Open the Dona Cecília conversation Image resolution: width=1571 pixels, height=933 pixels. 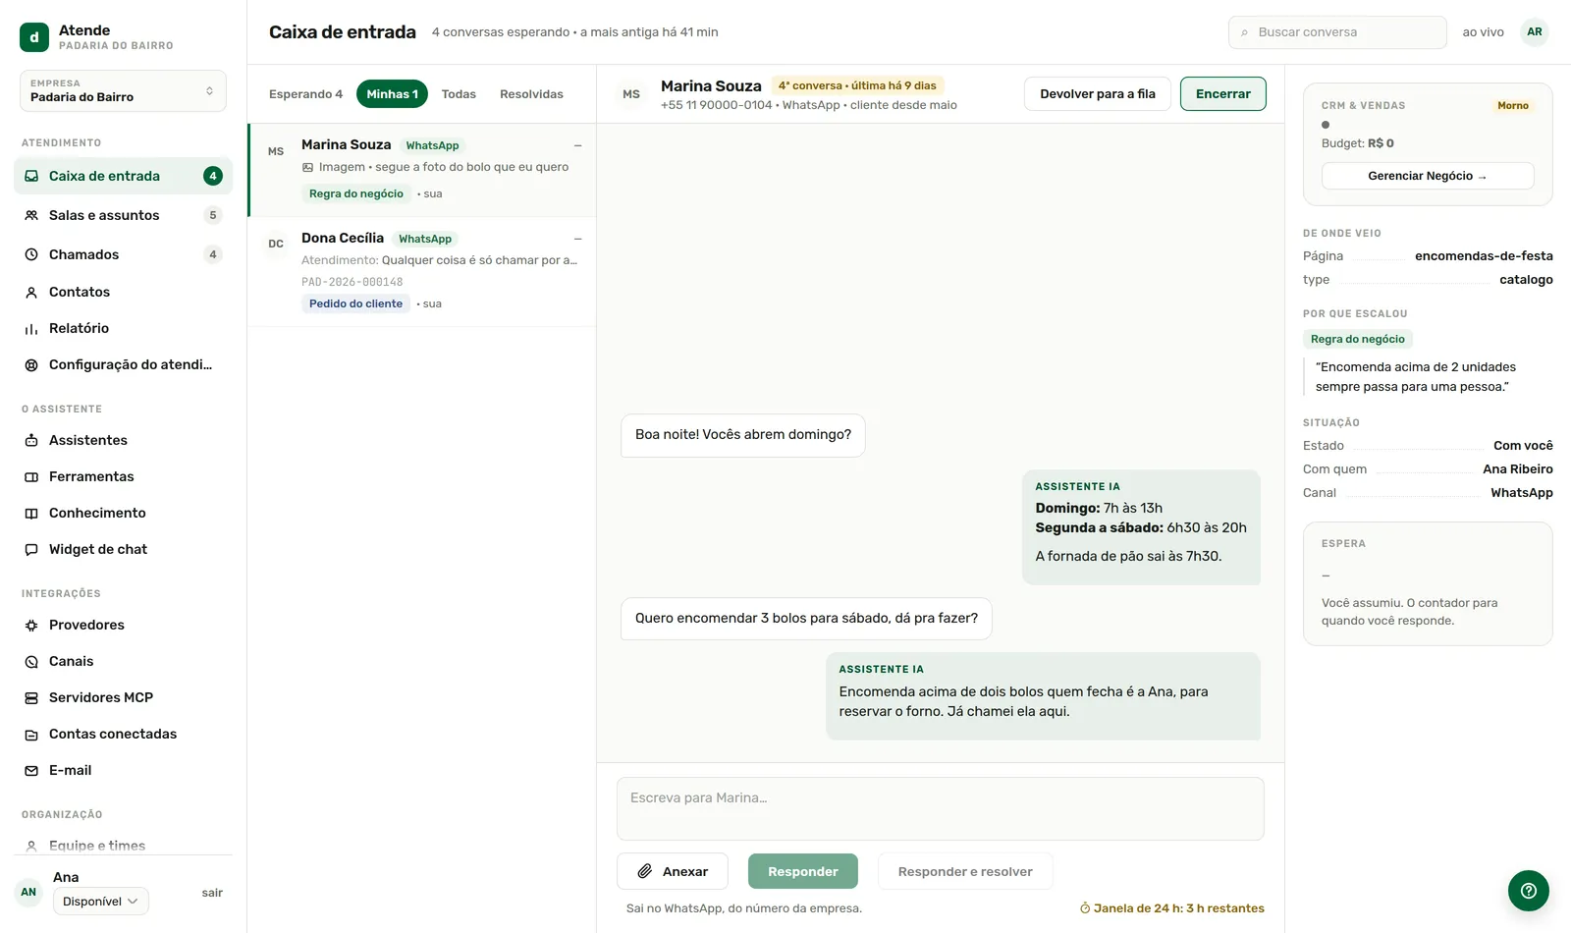click(x=422, y=272)
